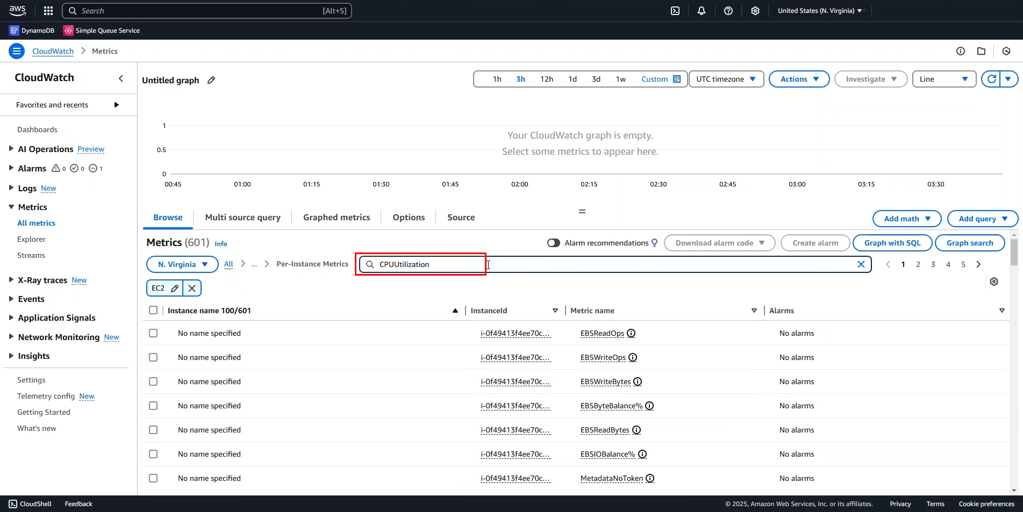Open the Line graph type dropdown
The image size is (1023, 512).
943,79
